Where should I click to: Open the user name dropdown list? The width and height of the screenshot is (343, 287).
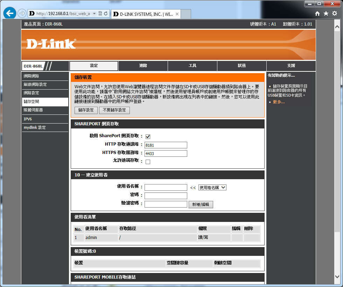(212, 188)
